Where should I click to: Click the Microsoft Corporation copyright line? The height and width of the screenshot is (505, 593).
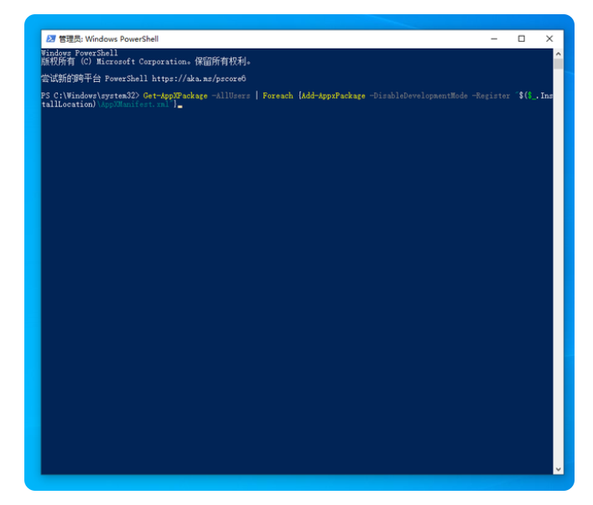point(146,61)
